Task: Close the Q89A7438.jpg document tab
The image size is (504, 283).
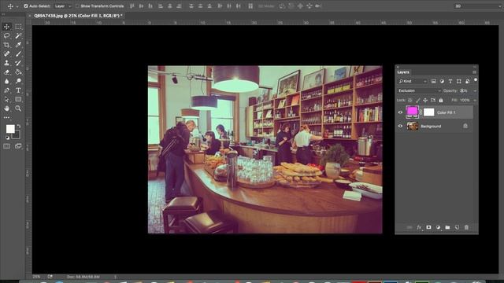Action: coord(30,16)
